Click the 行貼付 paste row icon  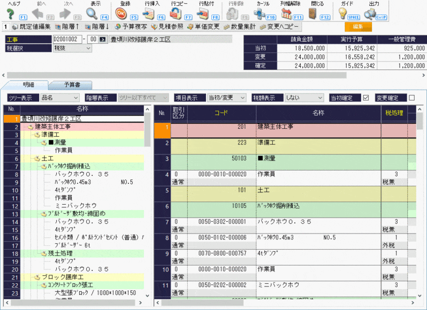(x=203, y=13)
